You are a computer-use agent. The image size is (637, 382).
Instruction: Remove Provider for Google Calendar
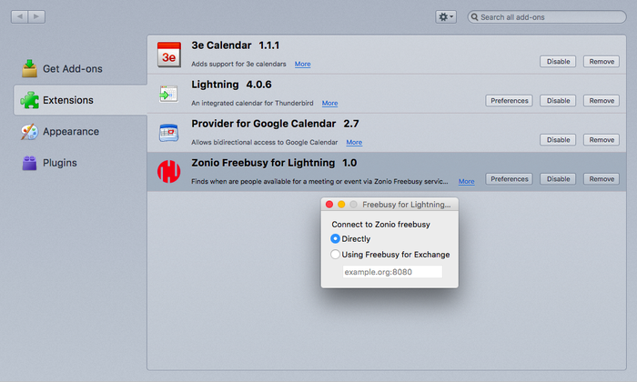(x=602, y=140)
